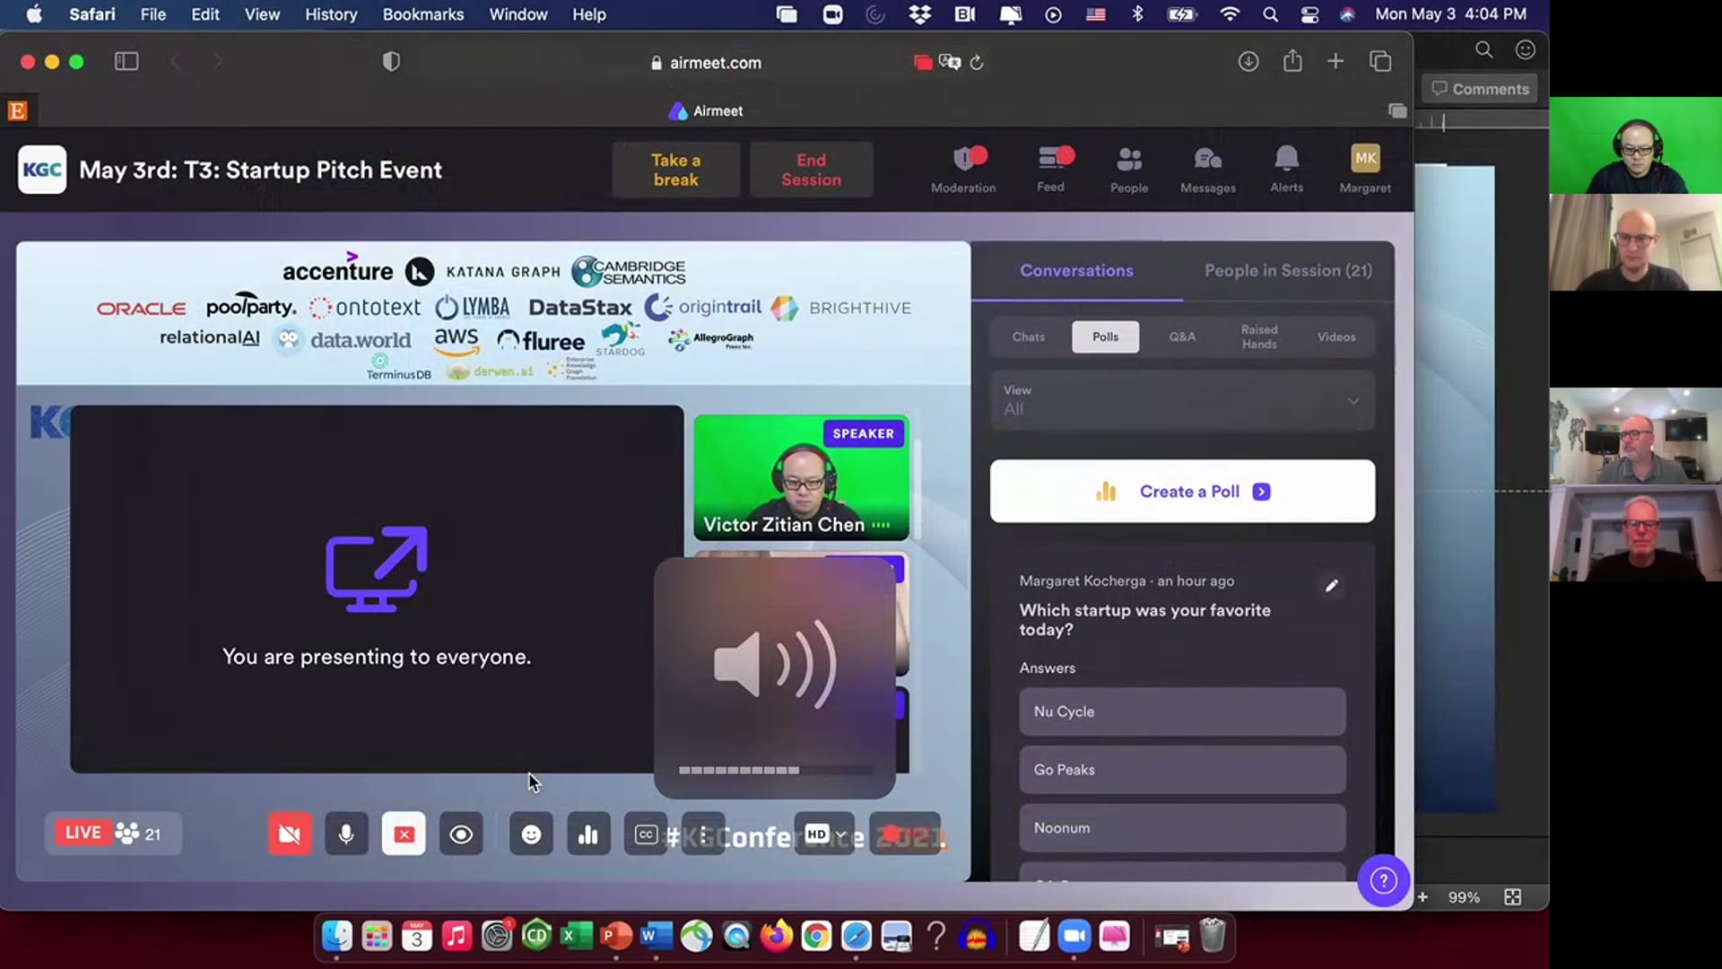
Task: Click the End Session button
Action: pos(811,170)
